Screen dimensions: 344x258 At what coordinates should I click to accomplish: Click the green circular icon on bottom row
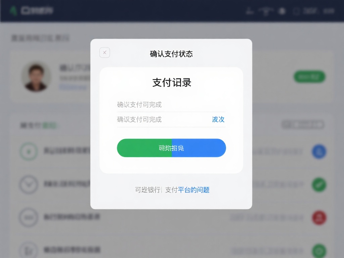click(x=319, y=251)
